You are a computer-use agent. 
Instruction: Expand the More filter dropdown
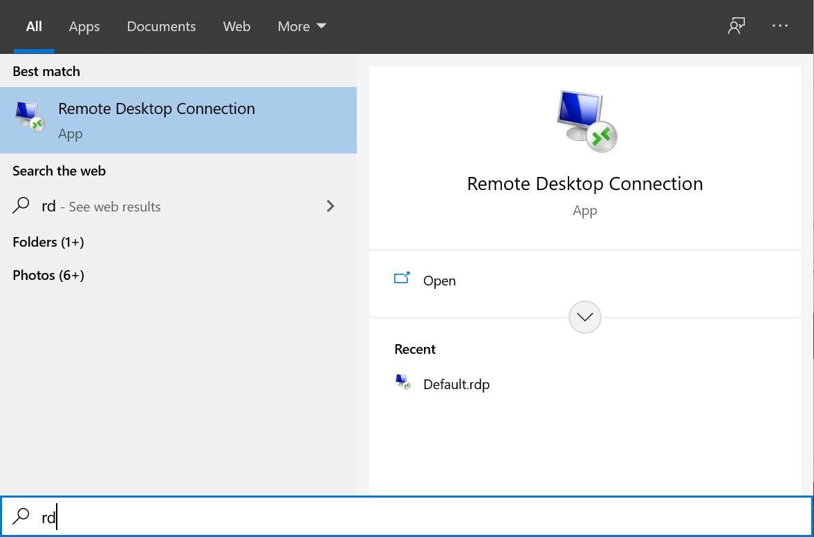coord(302,26)
